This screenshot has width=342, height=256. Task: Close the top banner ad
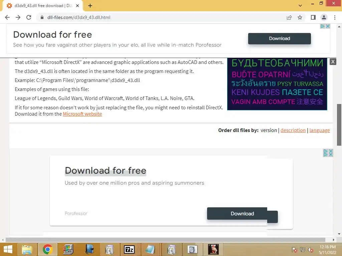328,26
